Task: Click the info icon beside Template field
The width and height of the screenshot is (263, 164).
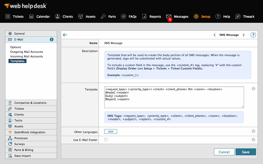Action: [253, 88]
